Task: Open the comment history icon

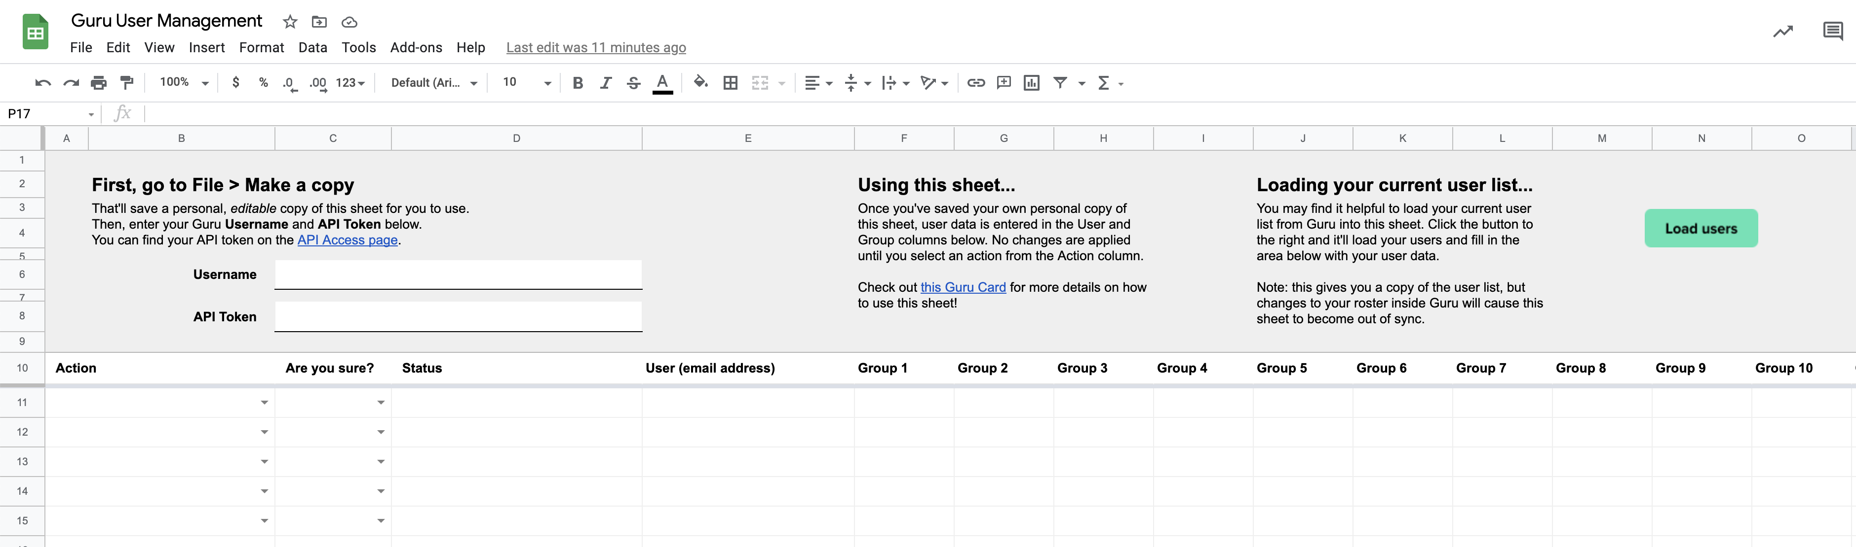Action: pos(1832,31)
